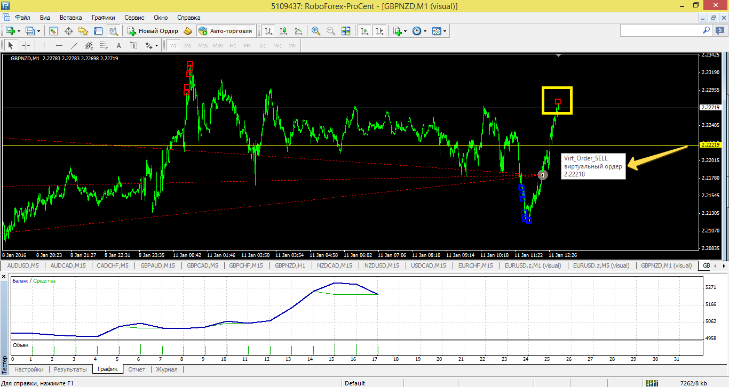729x387 pixels.
Task: Toggle the chart auto-scroll button
Action: (364, 31)
